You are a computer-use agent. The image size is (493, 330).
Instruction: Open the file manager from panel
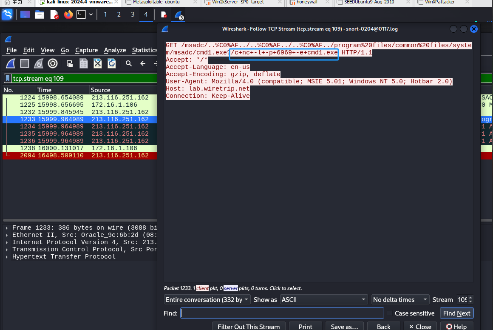click(39, 14)
